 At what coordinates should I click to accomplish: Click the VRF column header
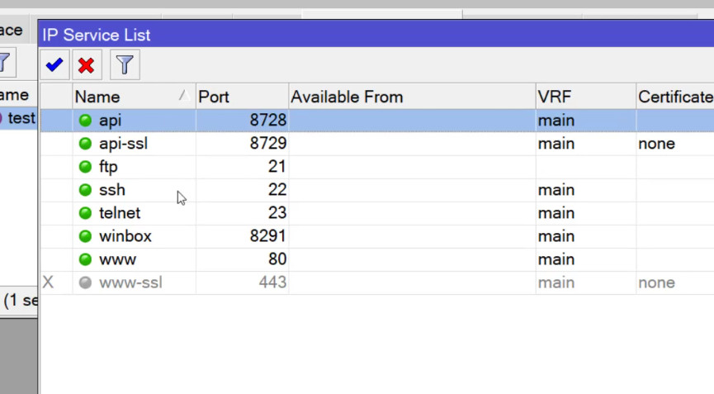click(585, 97)
